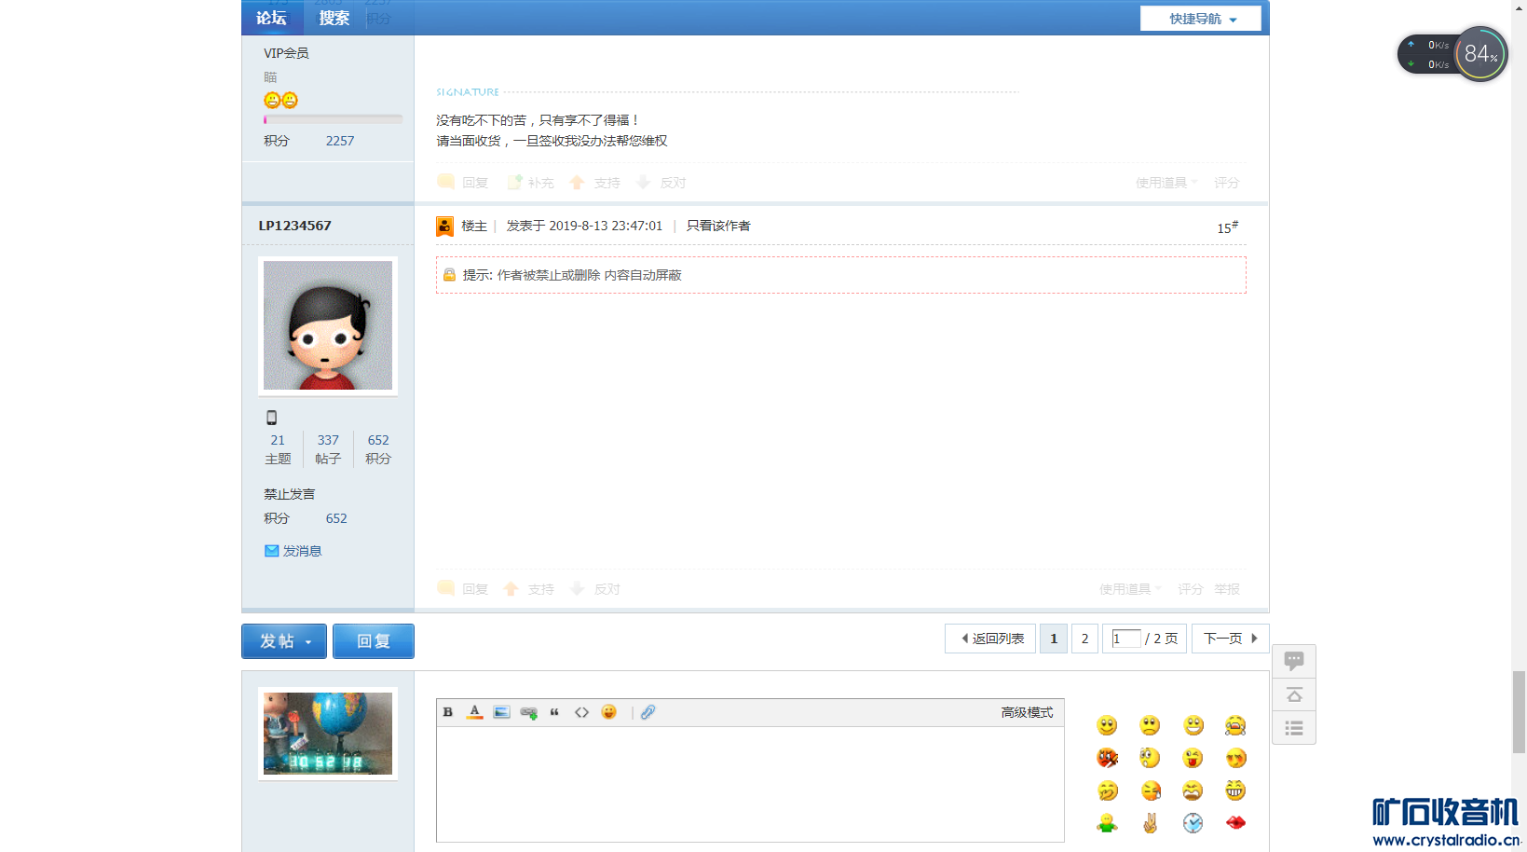Expand the 快捷导航 dropdown
Screen dimensions: 1527x852
coord(1201,19)
